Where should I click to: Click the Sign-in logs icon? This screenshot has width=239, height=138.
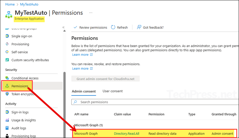tap(7, 112)
